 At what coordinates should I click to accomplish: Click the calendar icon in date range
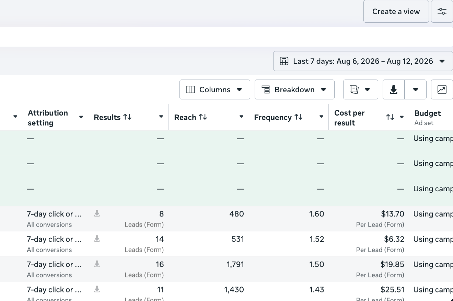[284, 61]
